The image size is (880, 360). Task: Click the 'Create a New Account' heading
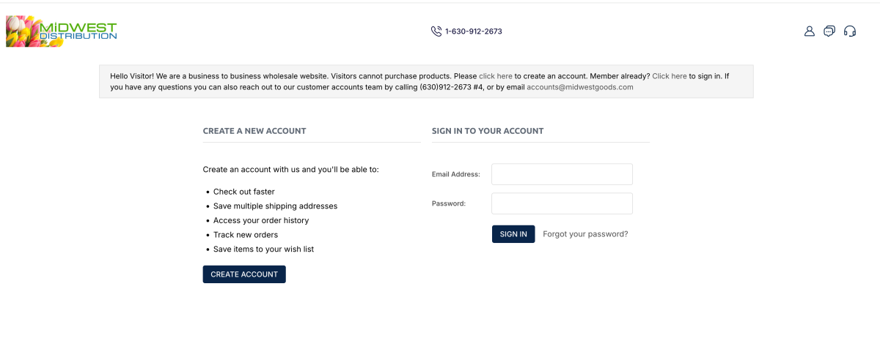tap(254, 131)
